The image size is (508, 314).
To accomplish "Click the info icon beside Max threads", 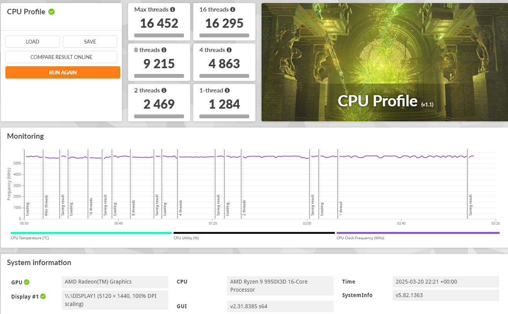I will tap(172, 9).
